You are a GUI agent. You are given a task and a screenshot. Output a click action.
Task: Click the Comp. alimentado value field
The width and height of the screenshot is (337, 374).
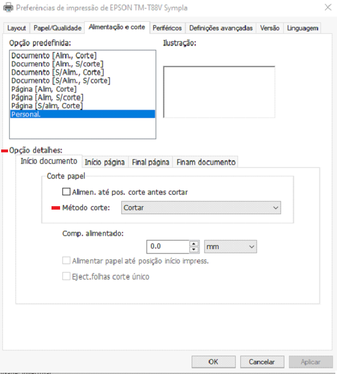point(168,247)
